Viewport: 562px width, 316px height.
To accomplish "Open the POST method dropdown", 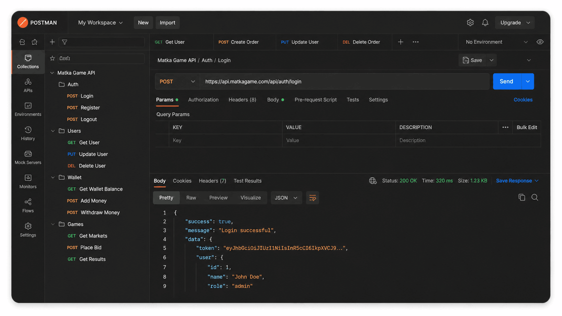I will pos(177,82).
